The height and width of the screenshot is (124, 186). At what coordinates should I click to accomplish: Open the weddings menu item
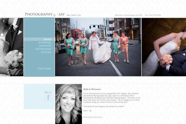(x=45, y=42)
